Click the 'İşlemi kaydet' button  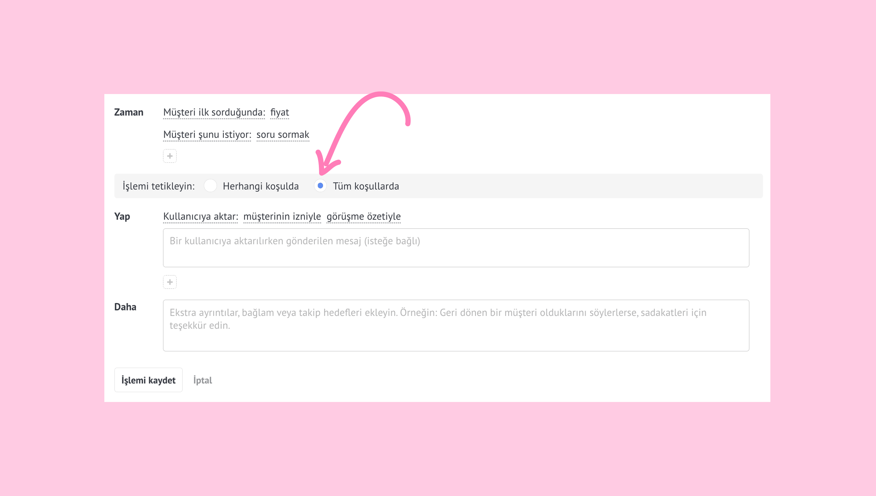tap(148, 380)
